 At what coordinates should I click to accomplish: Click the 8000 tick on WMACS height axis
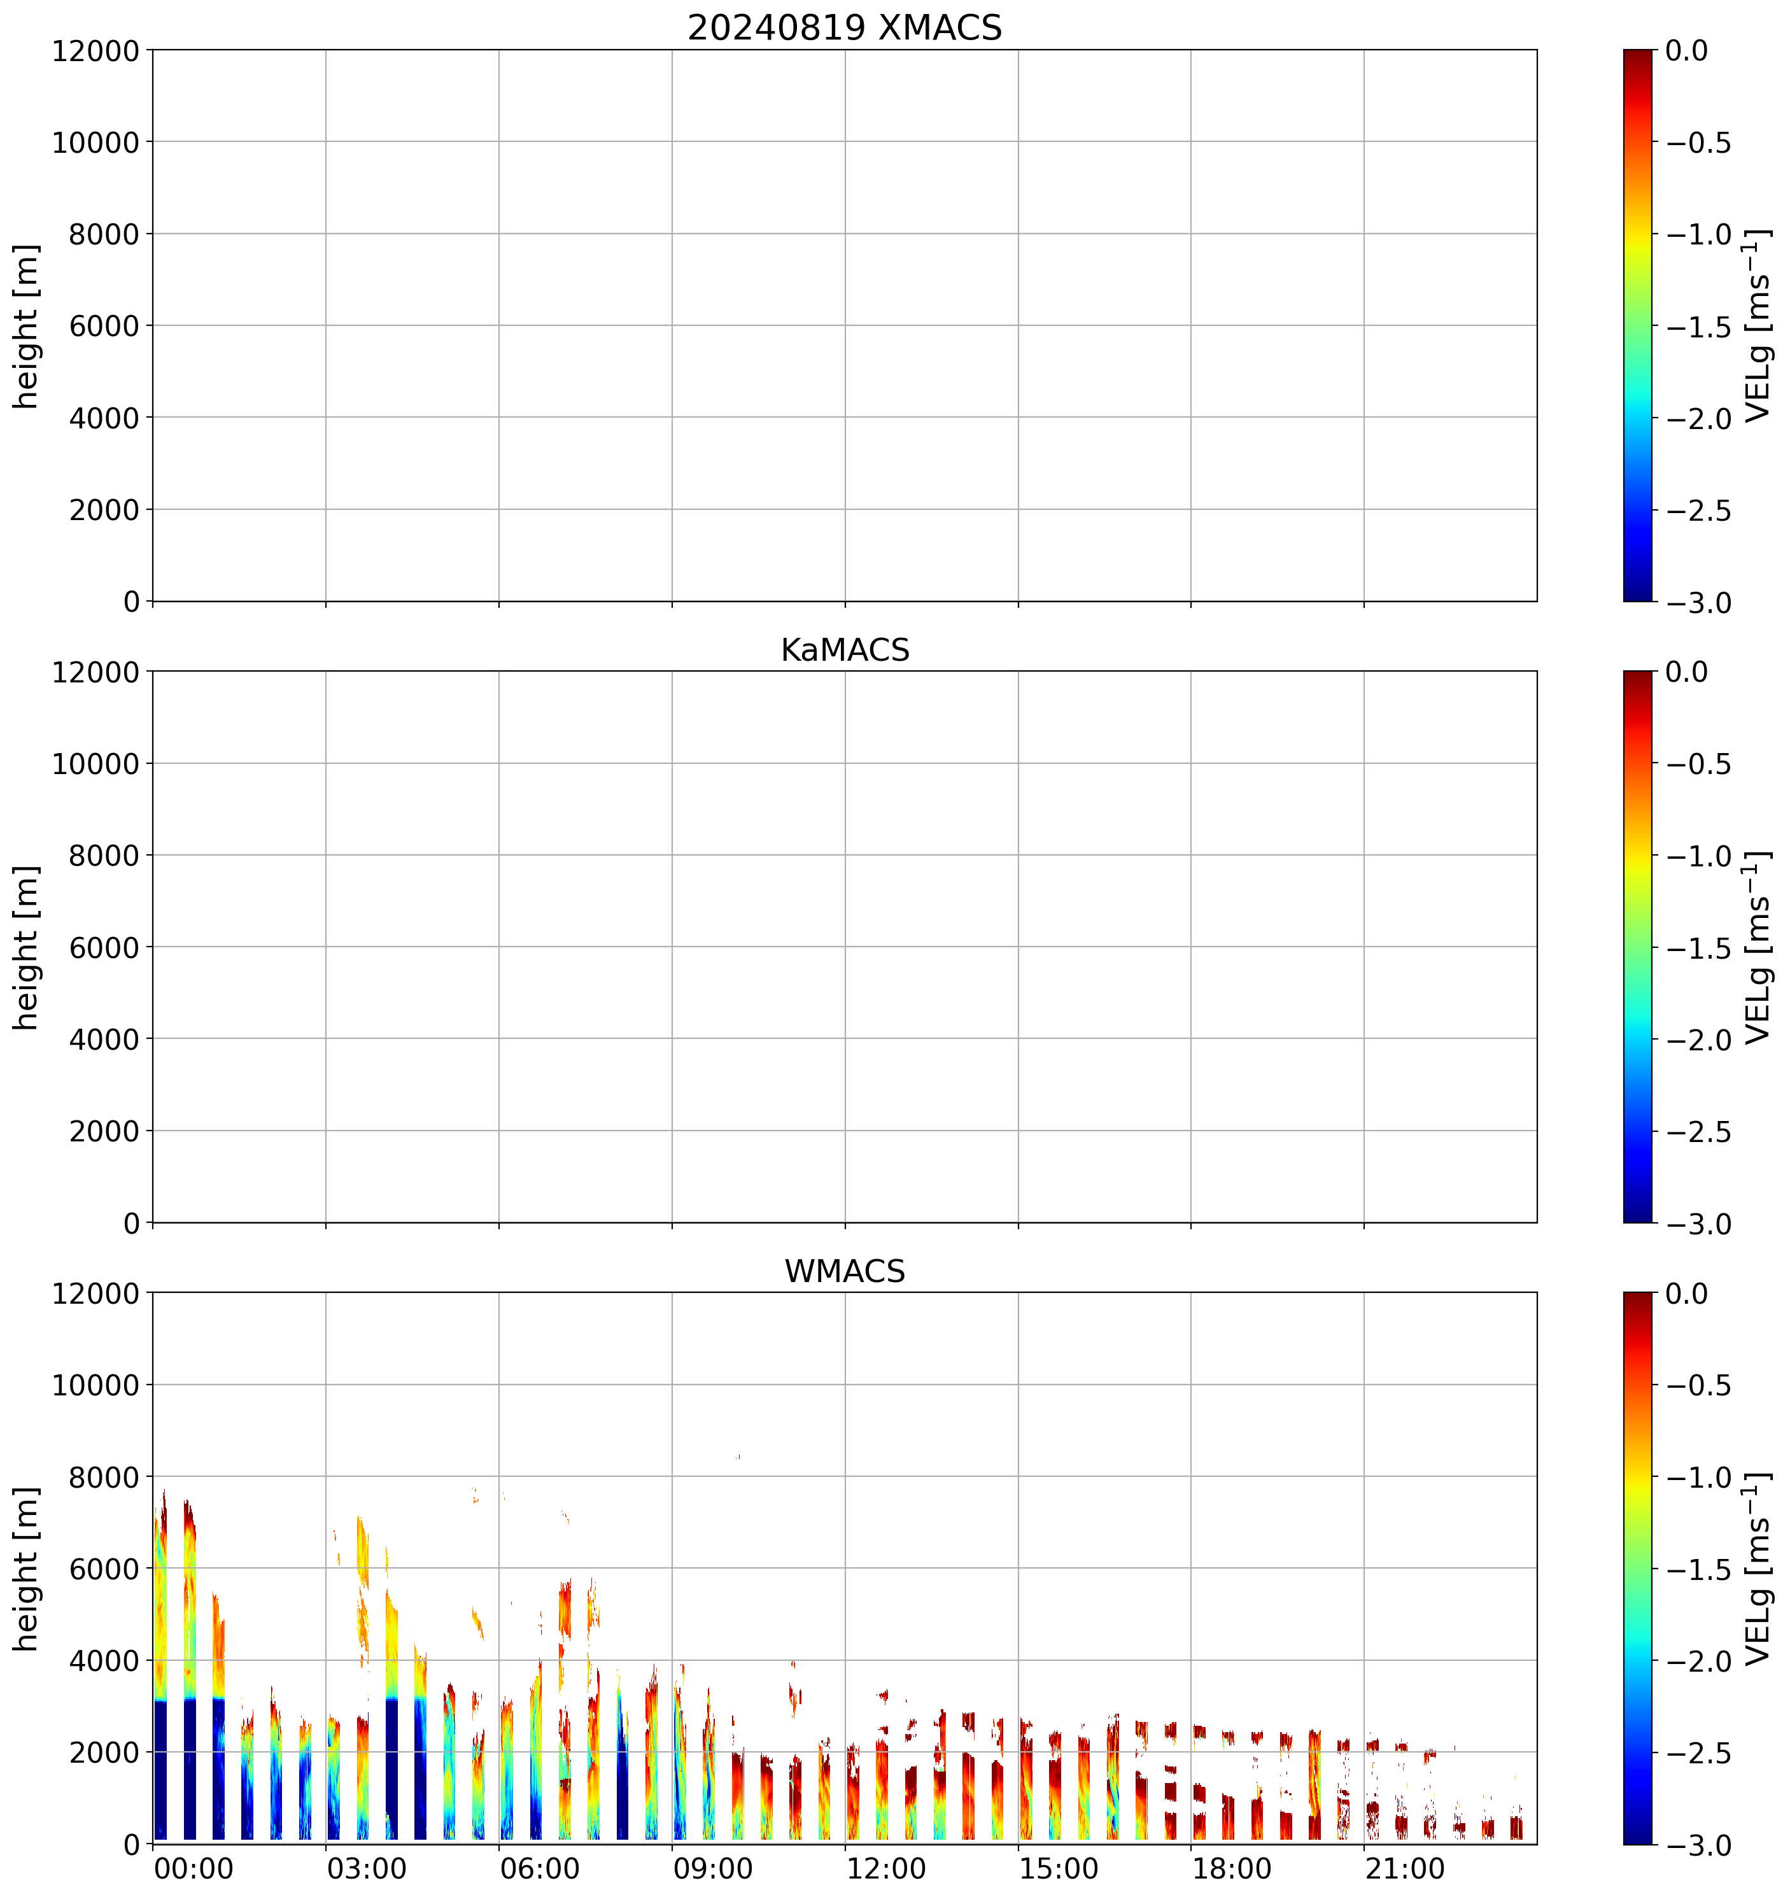coord(104,1477)
